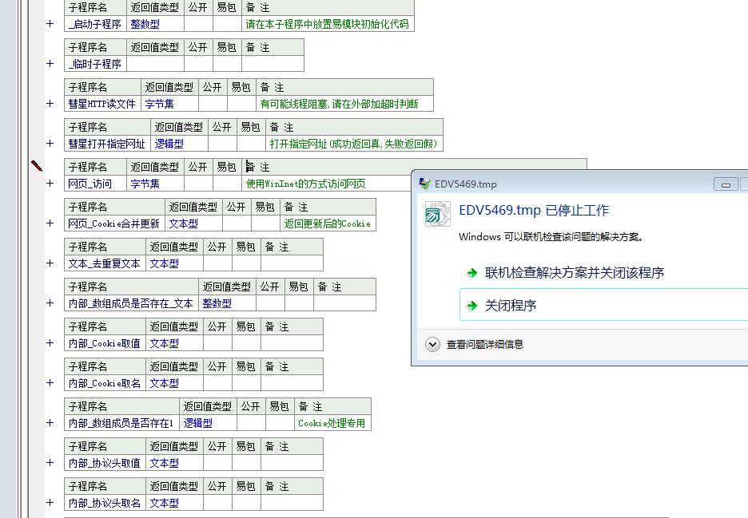Expand the 内部_协议头取名 subroutine plus sign
The width and height of the screenshot is (748, 518).
click(50, 502)
